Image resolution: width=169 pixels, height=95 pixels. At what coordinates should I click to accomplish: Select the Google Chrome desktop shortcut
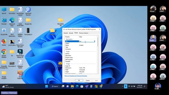(x=4, y=53)
